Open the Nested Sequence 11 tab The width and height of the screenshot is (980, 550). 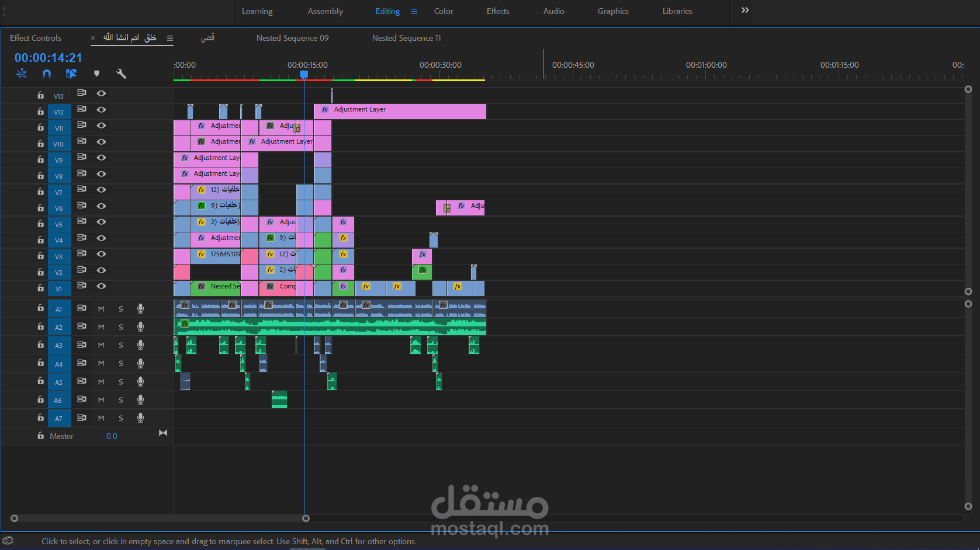pyautogui.click(x=407, y=38)
